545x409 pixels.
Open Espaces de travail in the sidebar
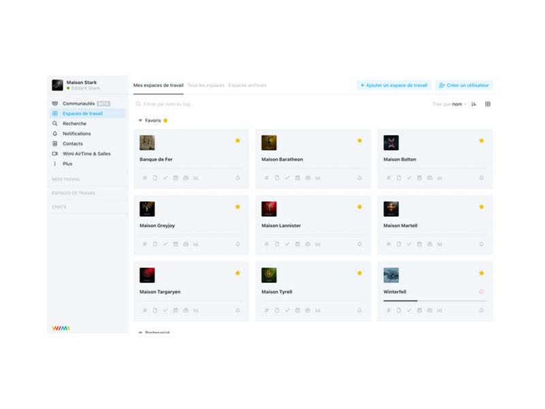(88, 113)
